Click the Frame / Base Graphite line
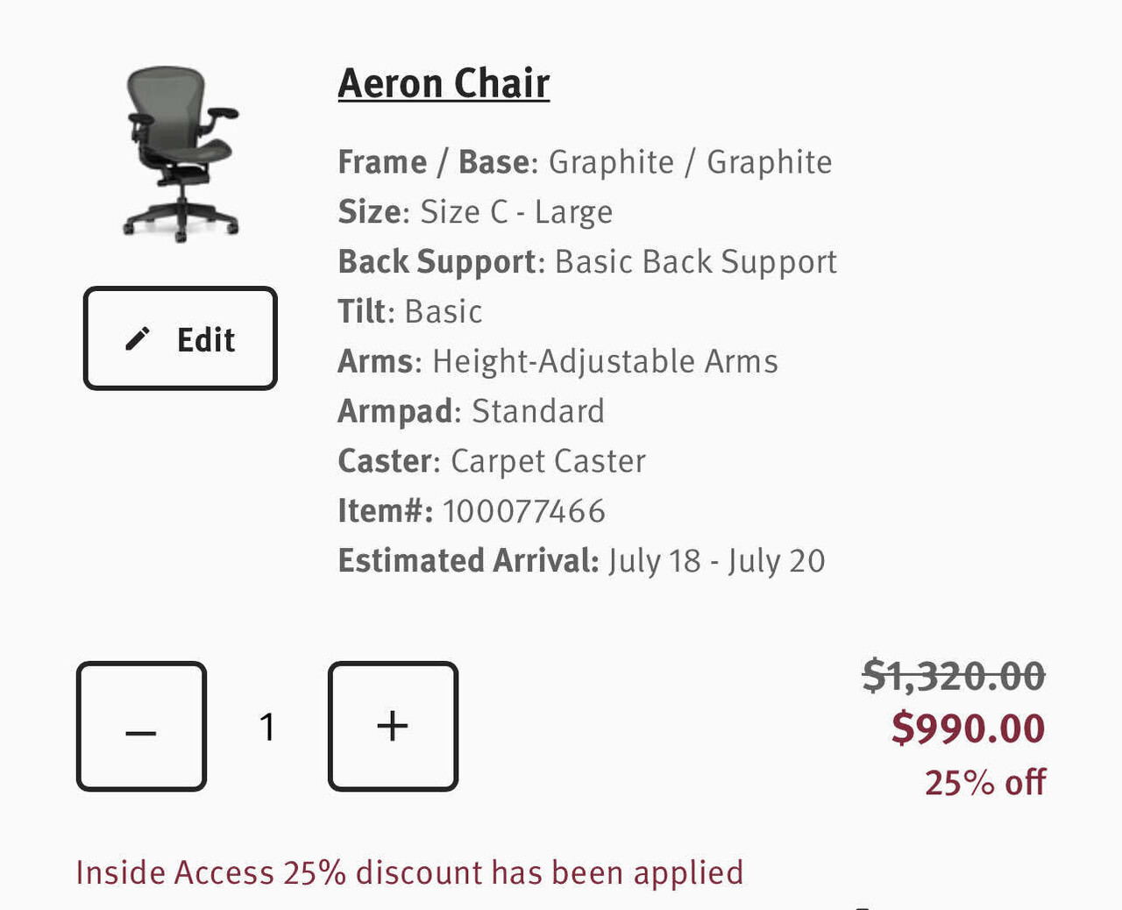Viewport: 1122px width, 910px height. pyautogui.click(x=585, y=162)
